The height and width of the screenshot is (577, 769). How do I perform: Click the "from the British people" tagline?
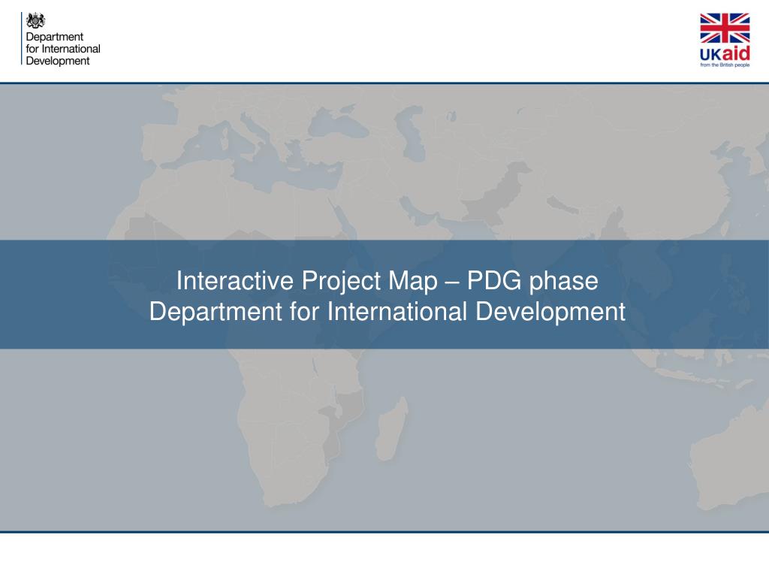pos(725,65)
